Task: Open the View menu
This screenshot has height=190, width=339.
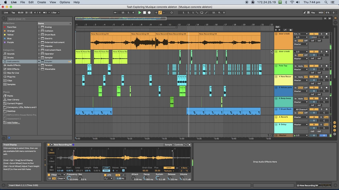Action: pyautogui.click(x=53, y=2)
